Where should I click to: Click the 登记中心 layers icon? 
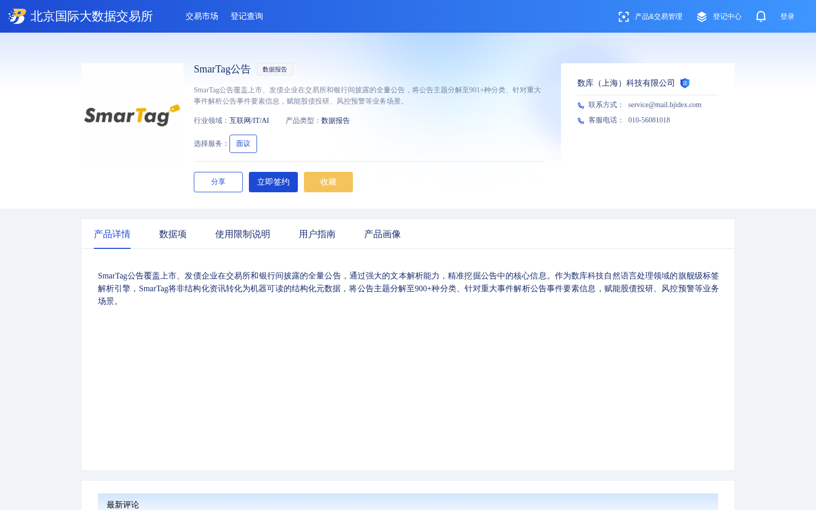[702, 17]
